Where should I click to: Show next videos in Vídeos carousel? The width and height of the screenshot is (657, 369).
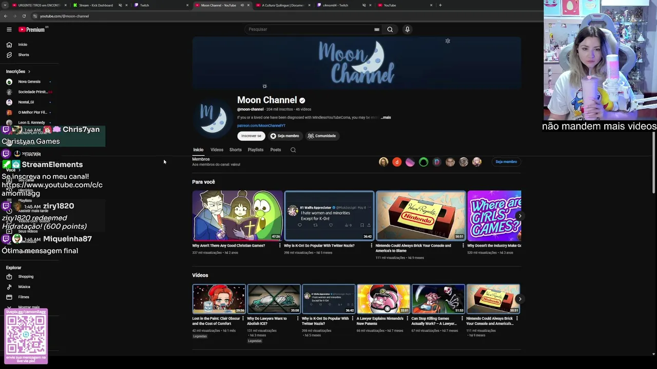click(x=519, y=299)
